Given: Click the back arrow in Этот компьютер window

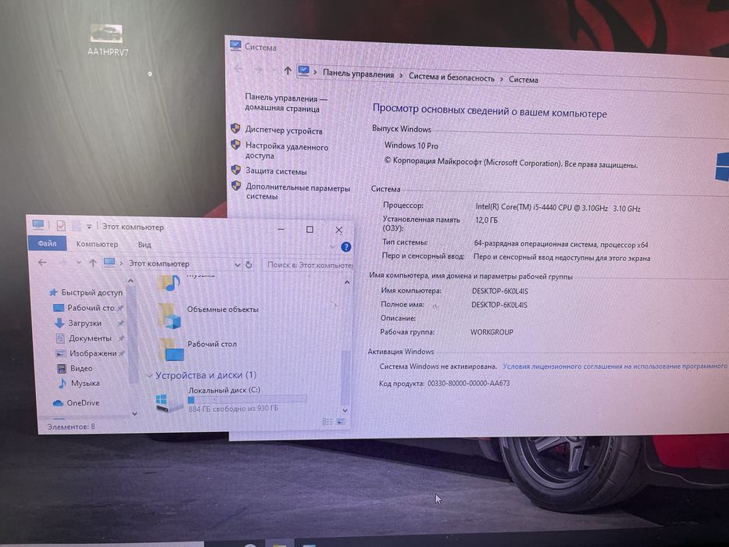Looking at the screenshot, I should (x=42, y=263).
